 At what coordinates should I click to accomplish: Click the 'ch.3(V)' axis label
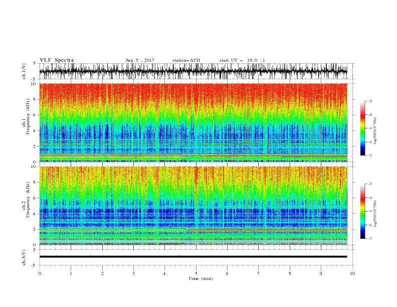pyautogui.click(x=24, y=257)
